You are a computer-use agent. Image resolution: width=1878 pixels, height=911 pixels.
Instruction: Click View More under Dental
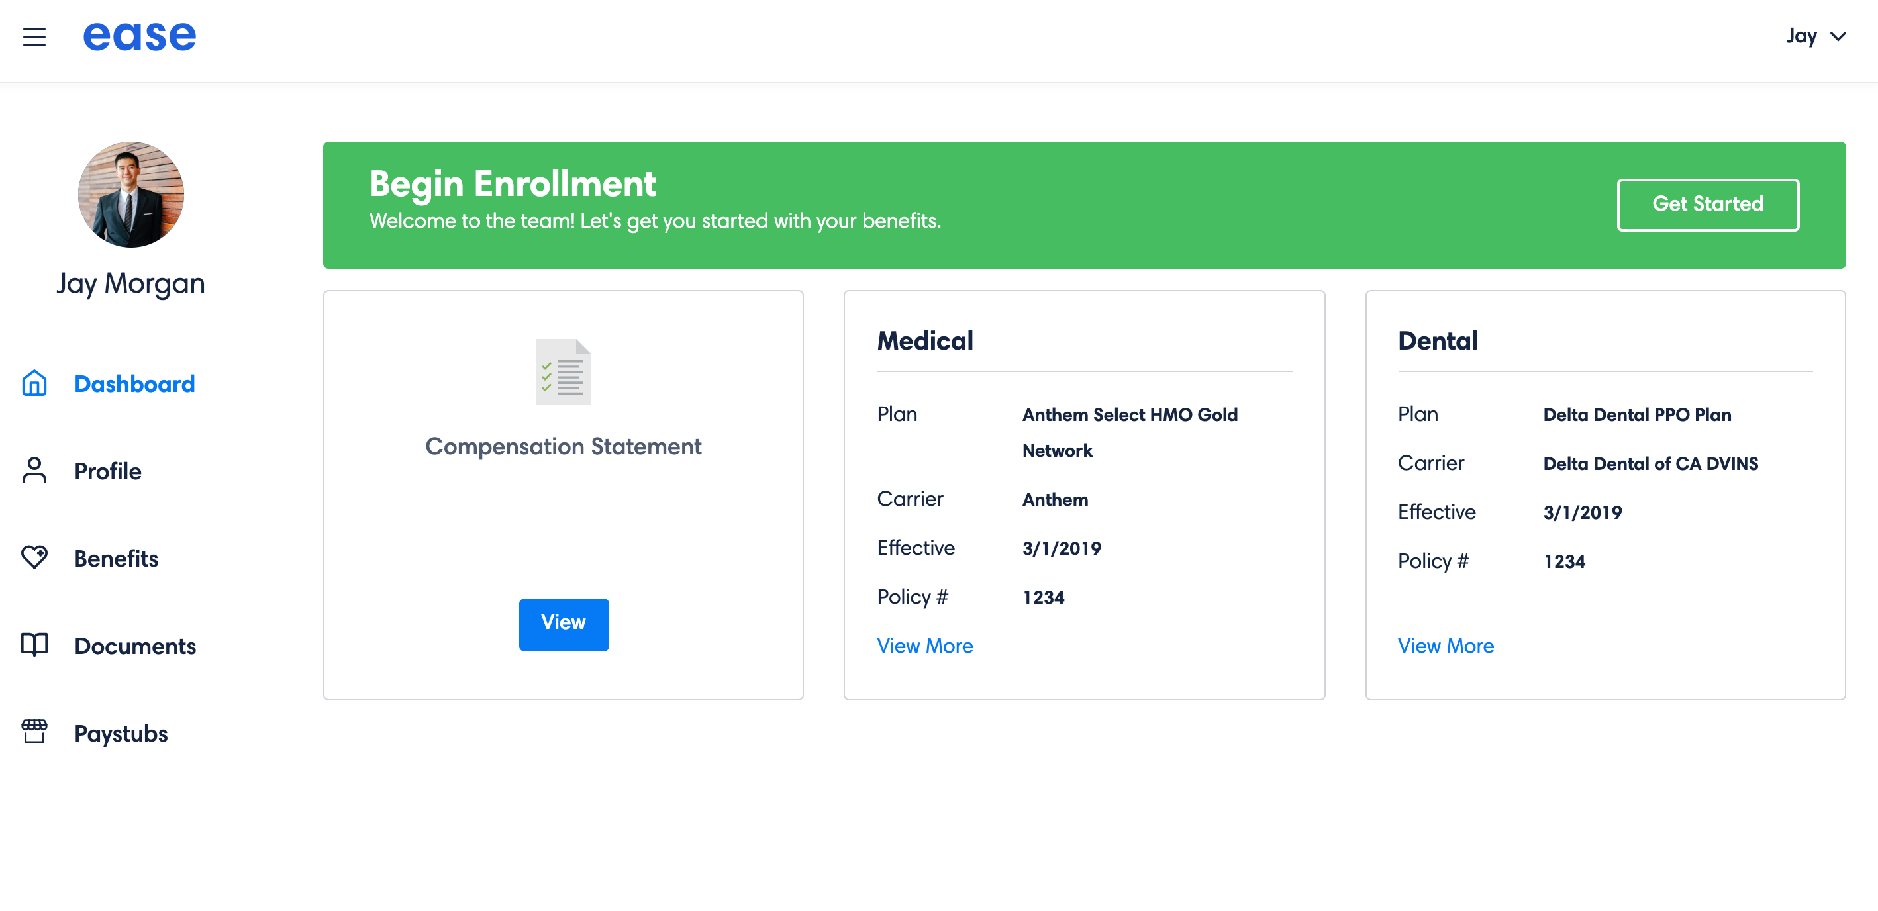tap(1445, 646)
